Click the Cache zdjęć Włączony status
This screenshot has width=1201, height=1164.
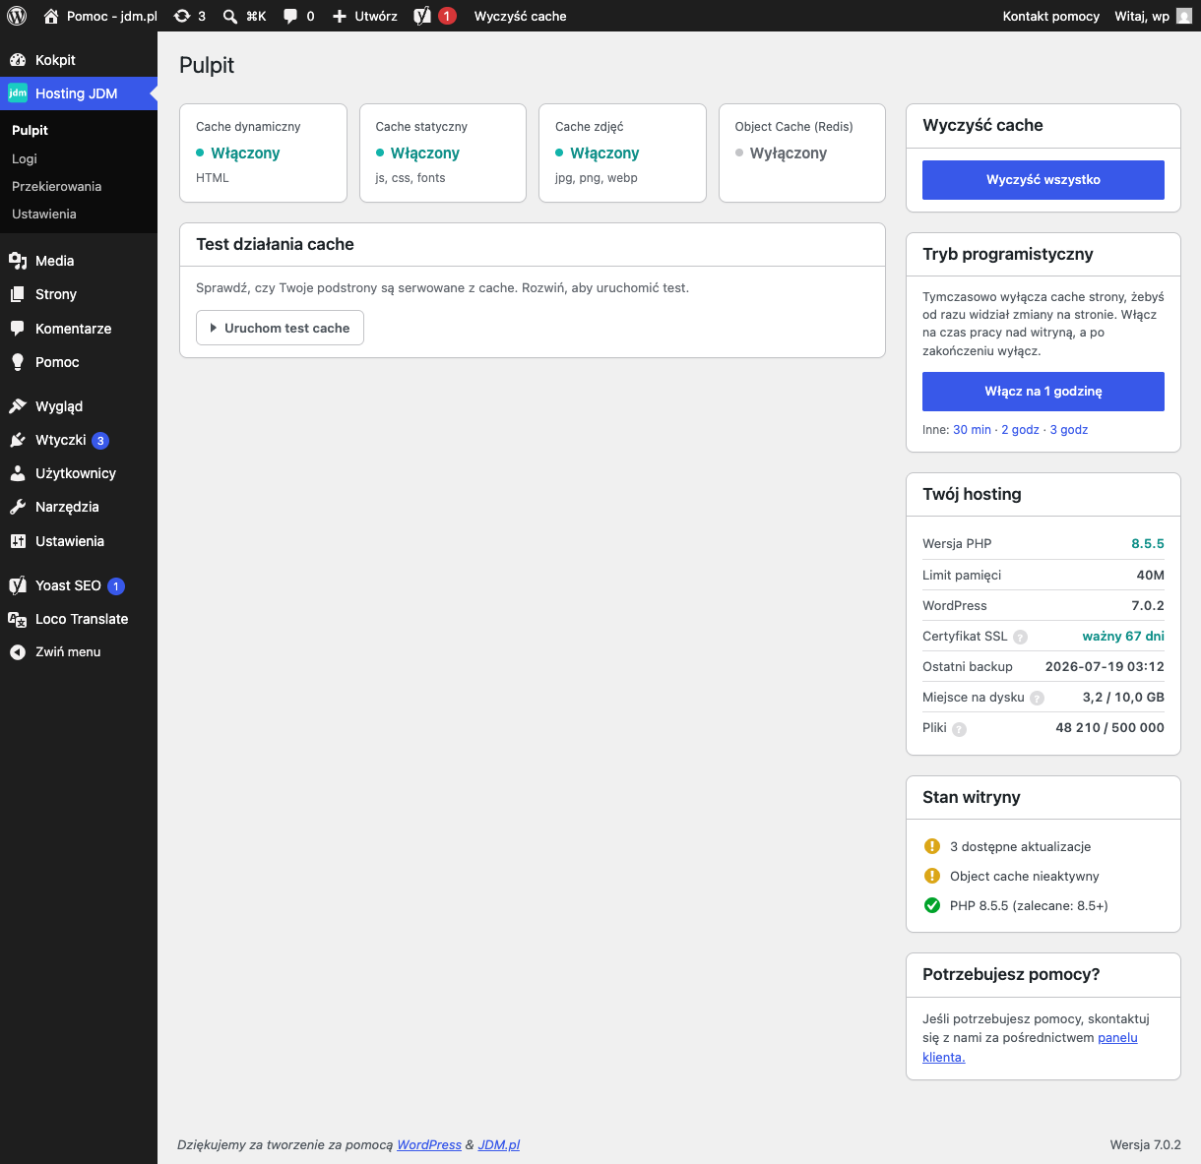coord(598,153)
